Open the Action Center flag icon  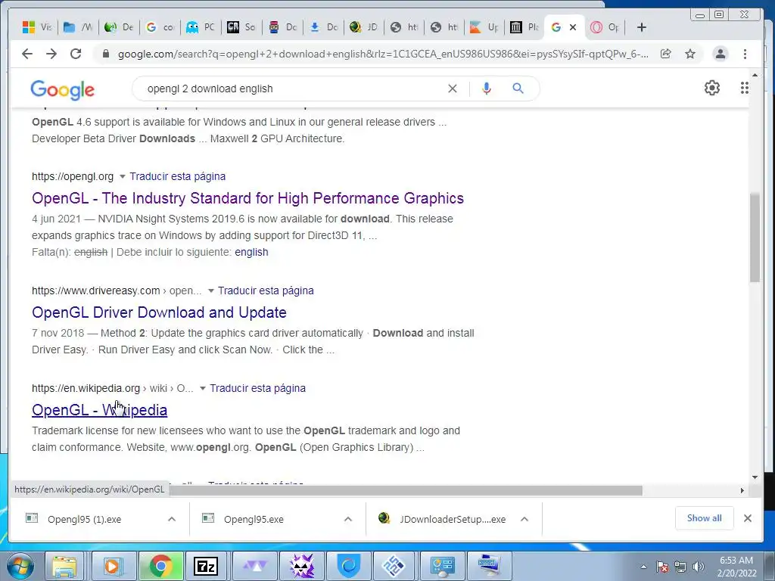tap(662, 567)
